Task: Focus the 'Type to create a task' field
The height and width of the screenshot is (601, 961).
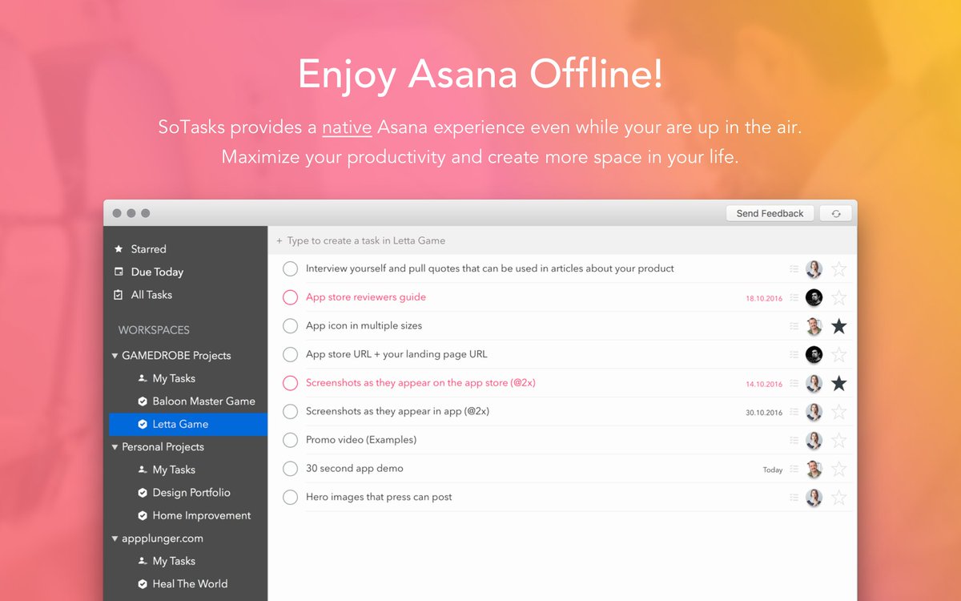Action: click(x=562, y=240)
